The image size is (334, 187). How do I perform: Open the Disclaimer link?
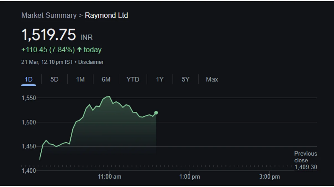tap(91, 62)
